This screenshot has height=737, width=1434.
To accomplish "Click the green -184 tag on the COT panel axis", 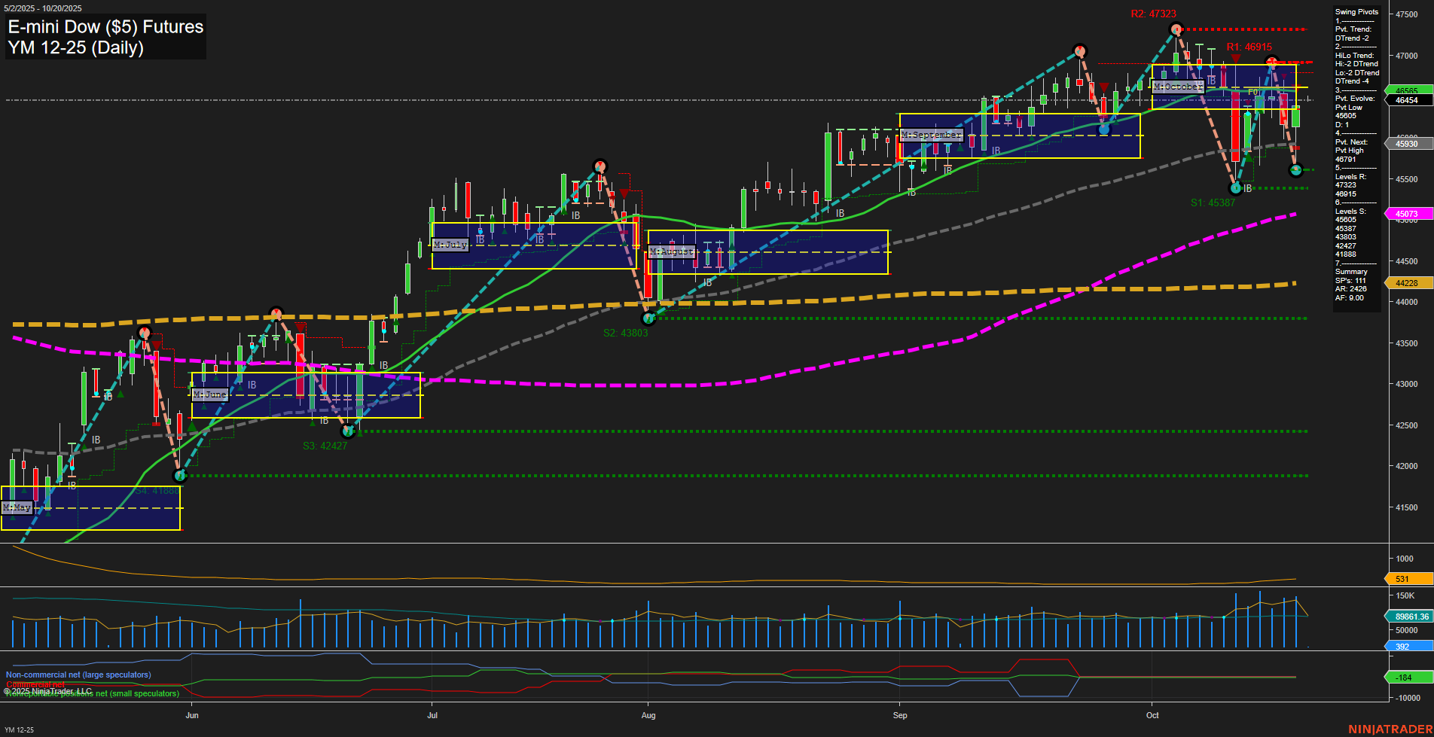I will pos(1405,678).
